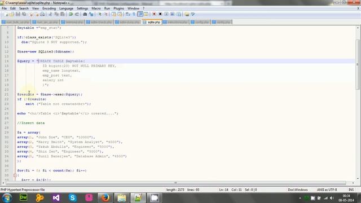Image resolution: width=361 pixels, height=203 pixels.
Task: Stop macro recording with the black square
Action: [x=160, y=14]
